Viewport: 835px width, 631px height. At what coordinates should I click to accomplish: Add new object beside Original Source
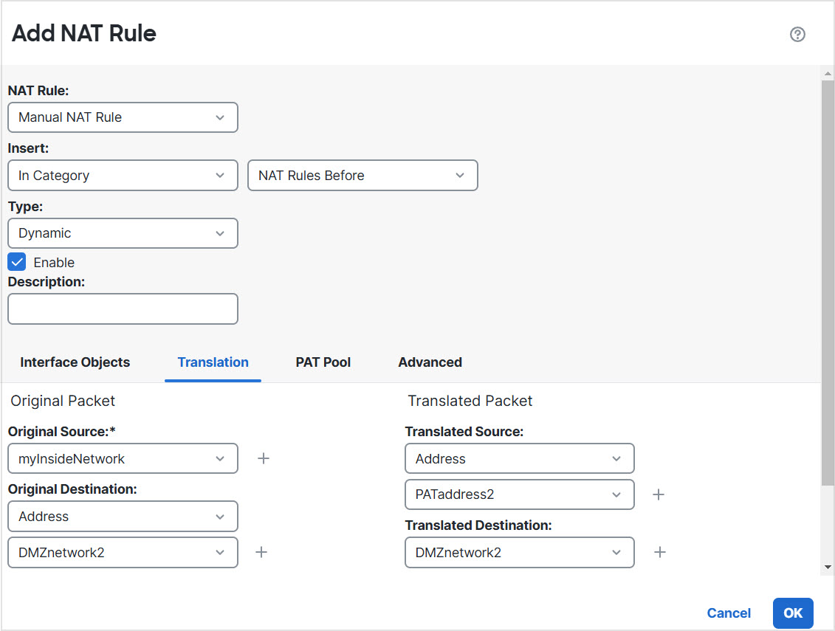(x=264, y=458)
